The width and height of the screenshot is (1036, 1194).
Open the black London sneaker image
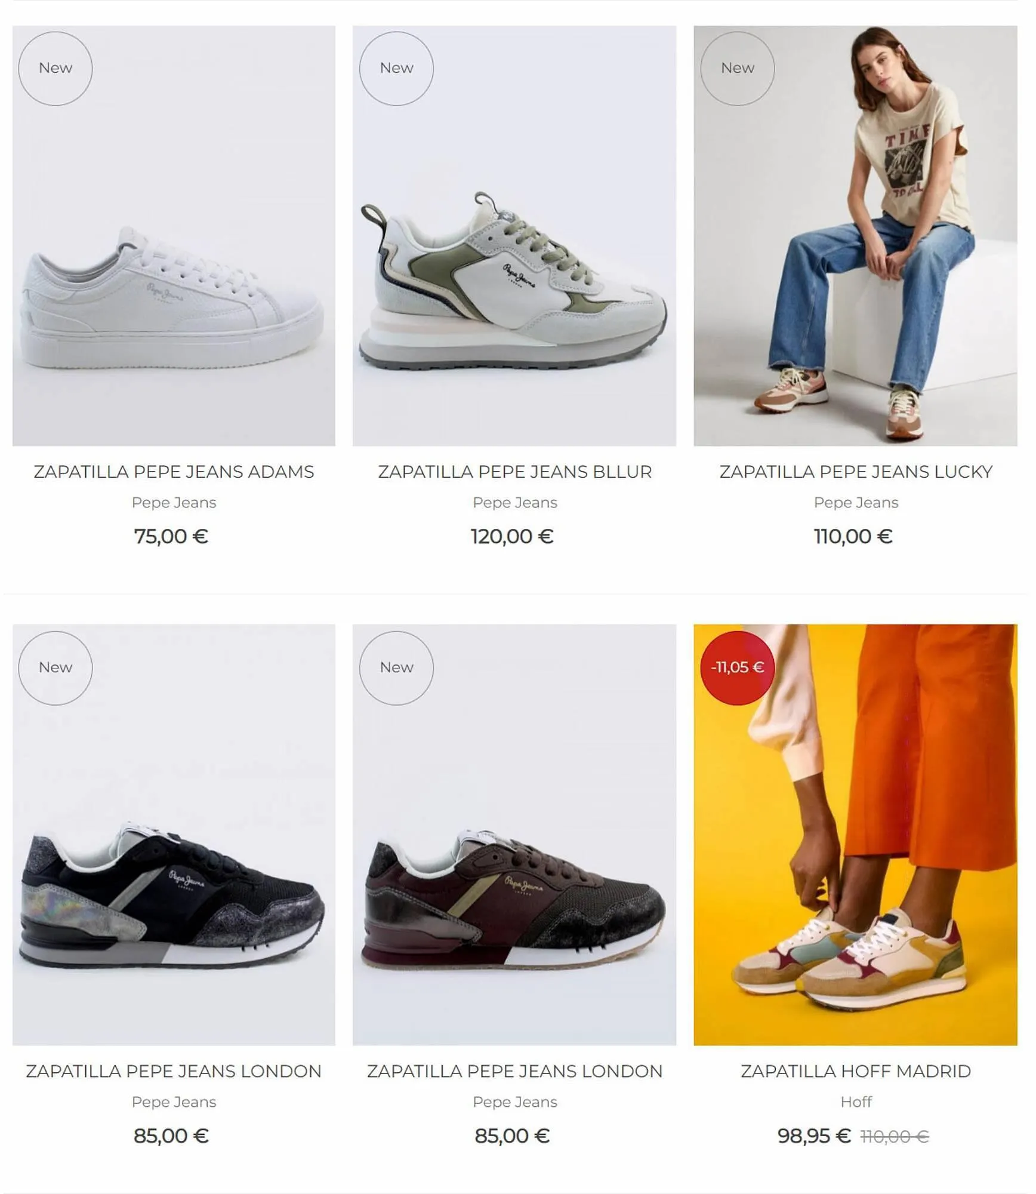click(x=174, y=835)
